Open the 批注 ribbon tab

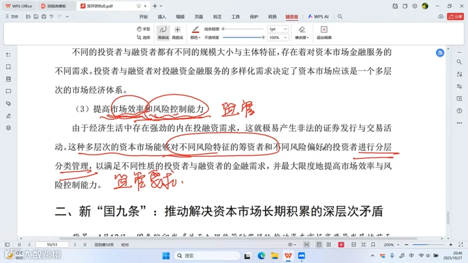(x=217, y=17)
